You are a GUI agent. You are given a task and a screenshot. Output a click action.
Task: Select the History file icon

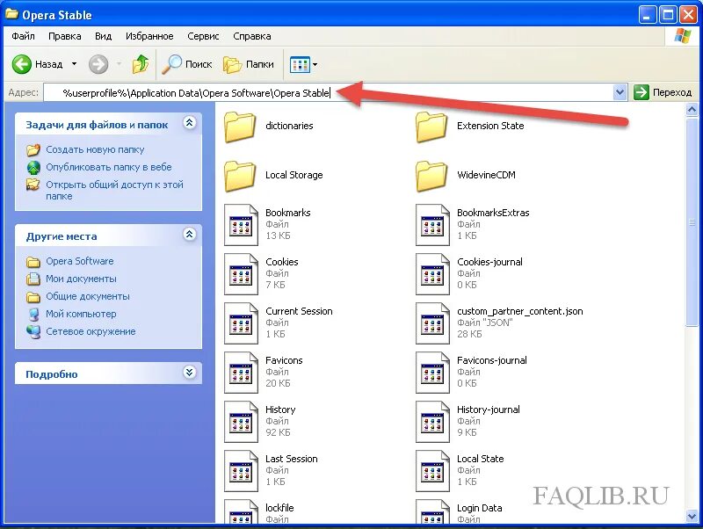click(241, 423)
